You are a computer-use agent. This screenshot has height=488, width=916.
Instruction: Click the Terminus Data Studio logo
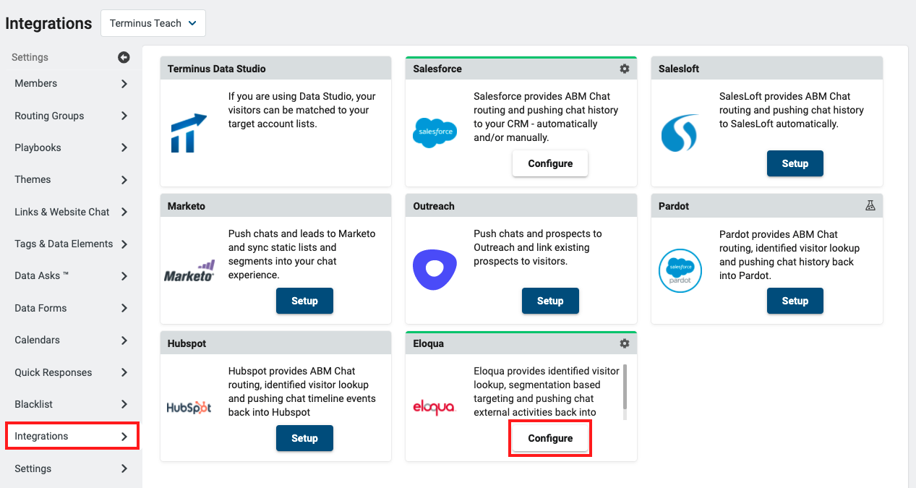(x=189, y=132)
